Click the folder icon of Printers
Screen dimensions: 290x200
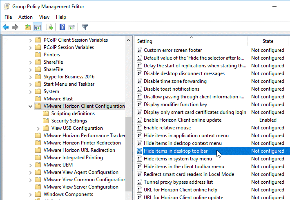38,55
